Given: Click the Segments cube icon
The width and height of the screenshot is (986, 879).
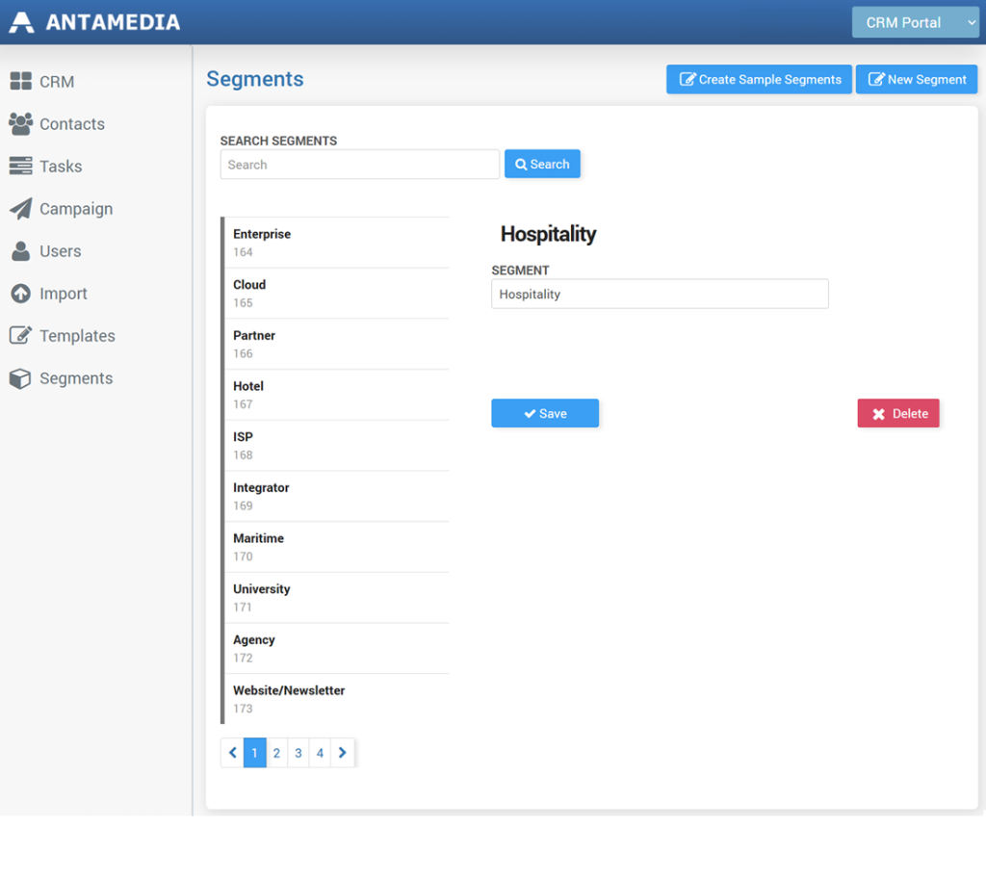Looking at the screenshot, I should click(21, 377).
